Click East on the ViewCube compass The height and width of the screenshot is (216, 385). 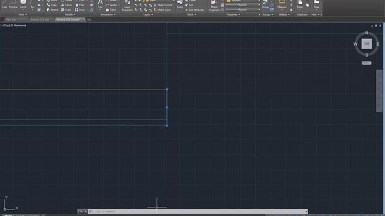coord(378,44)
